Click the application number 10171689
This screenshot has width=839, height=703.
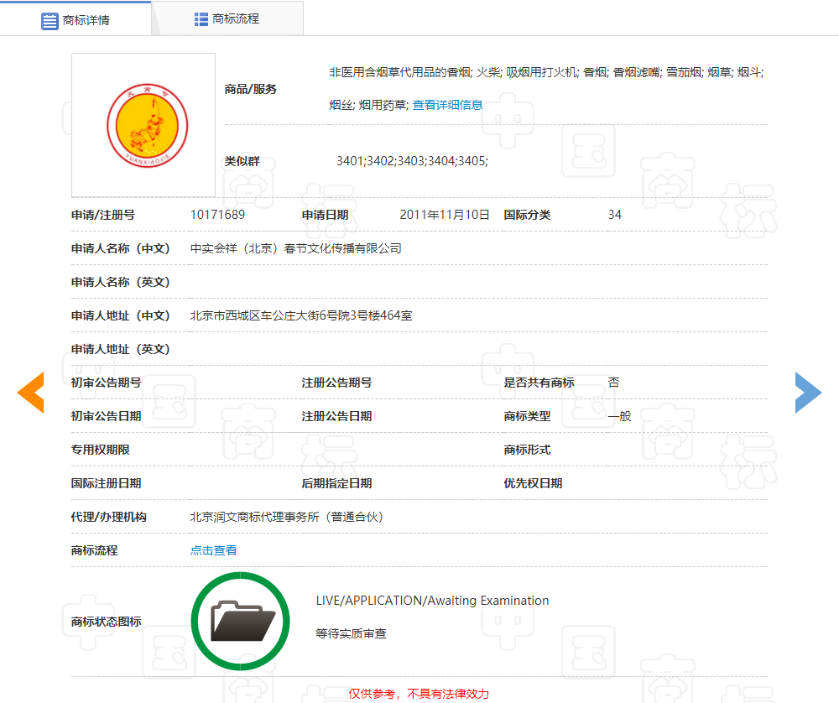tap(217, 215)
